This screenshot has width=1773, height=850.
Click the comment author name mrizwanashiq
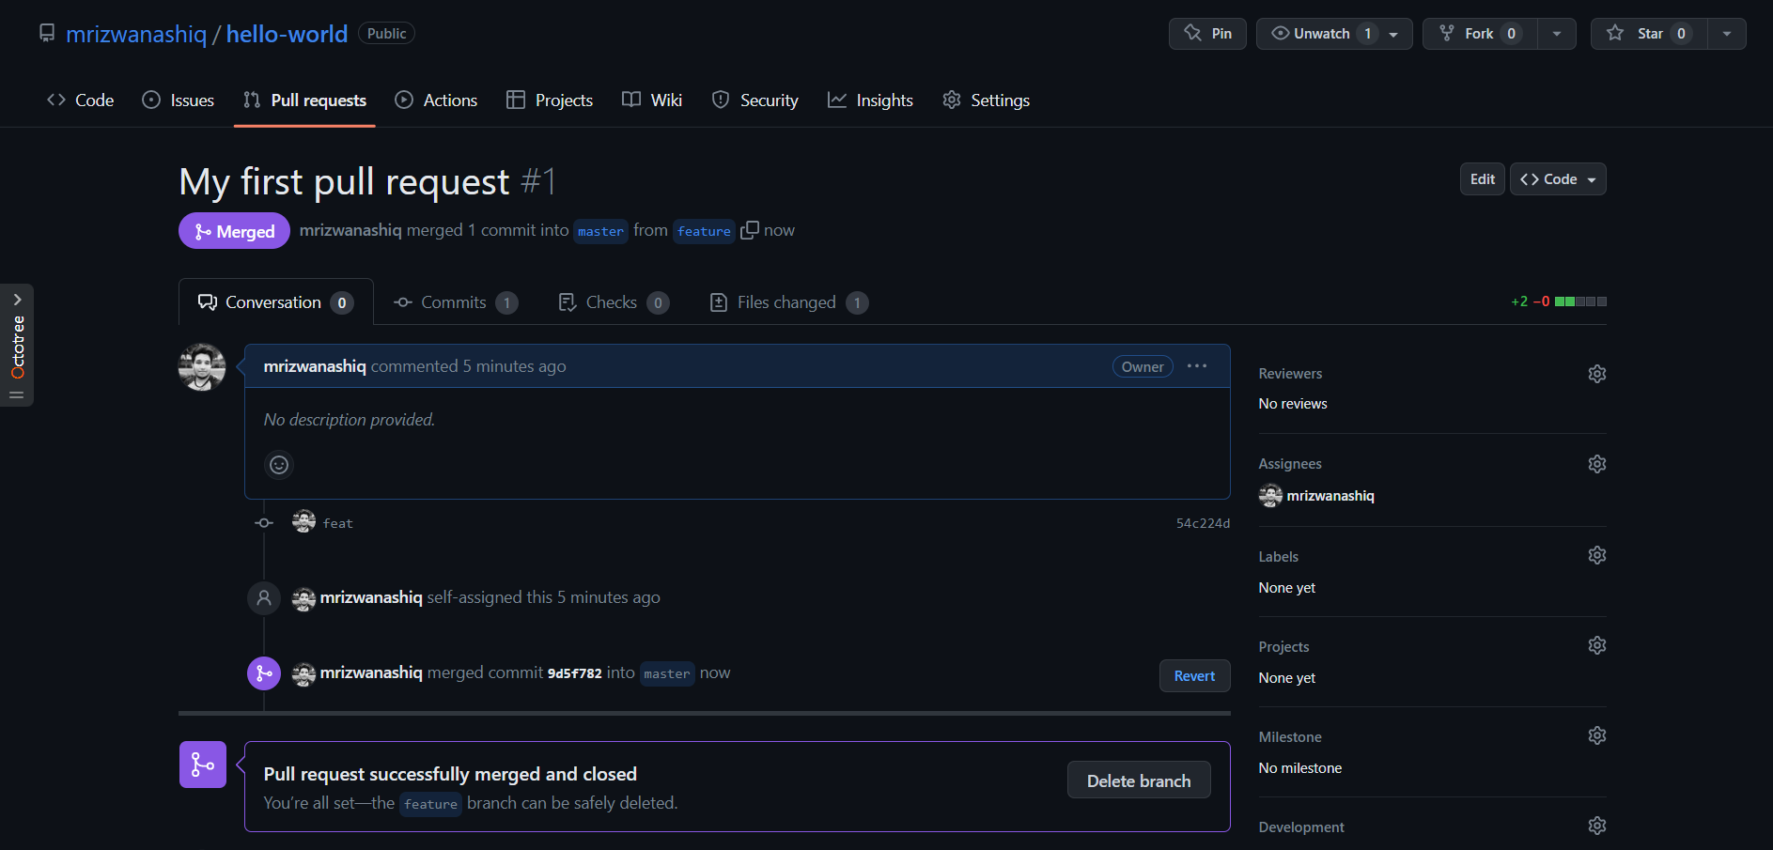point(315,366)
